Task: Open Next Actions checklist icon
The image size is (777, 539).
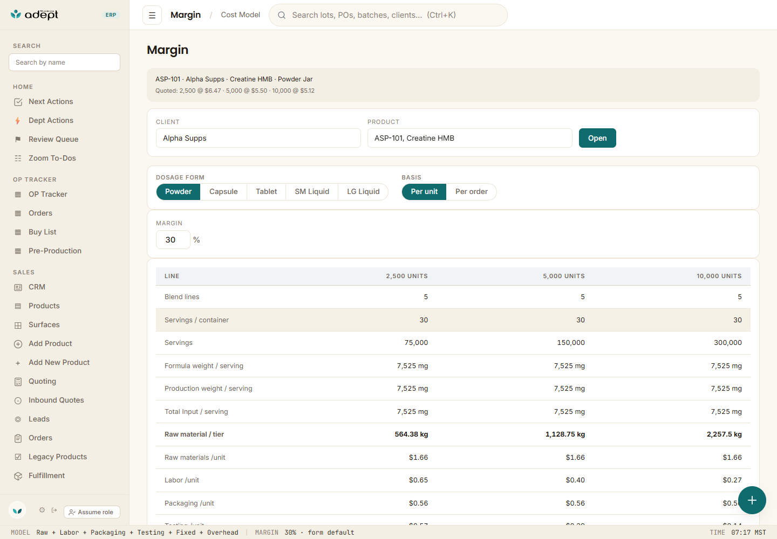Action: [18, 102]
